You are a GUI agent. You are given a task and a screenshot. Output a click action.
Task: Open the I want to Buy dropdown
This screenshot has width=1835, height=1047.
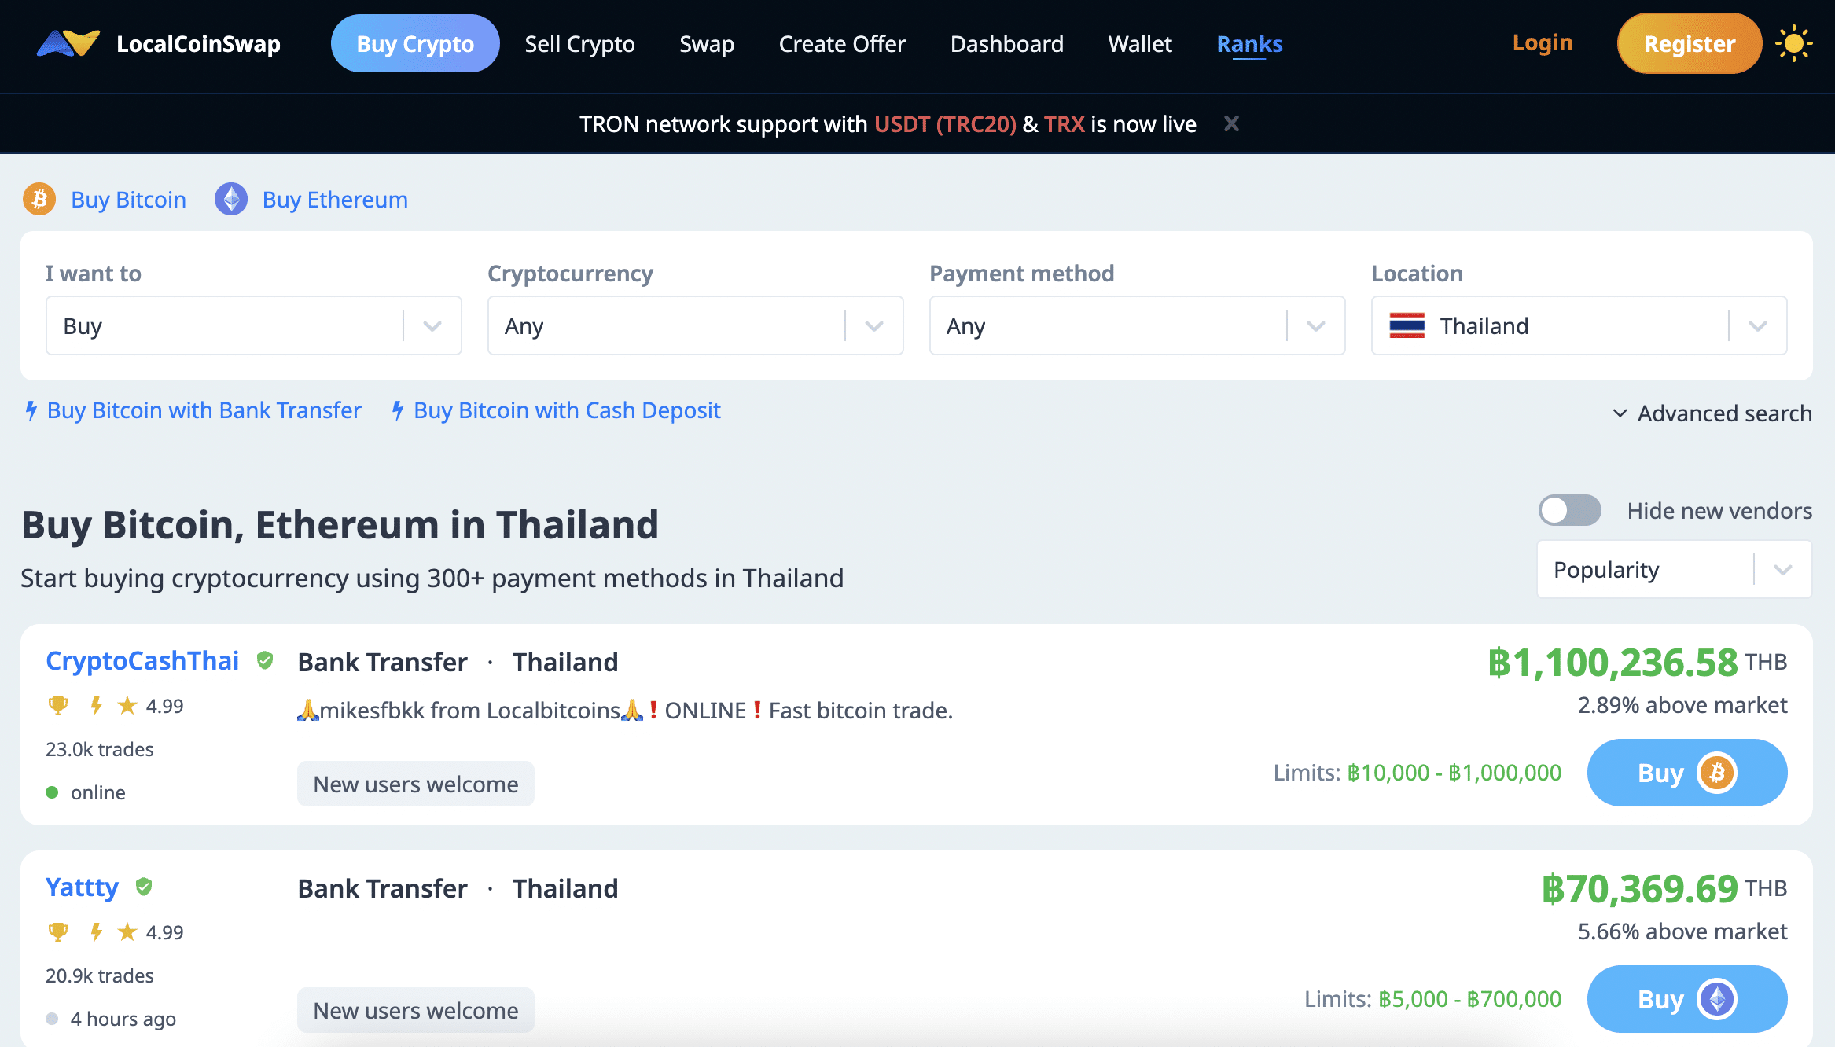(253, 325)
